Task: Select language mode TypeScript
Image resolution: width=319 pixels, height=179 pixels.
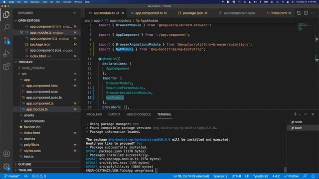Action: [260, 176]
